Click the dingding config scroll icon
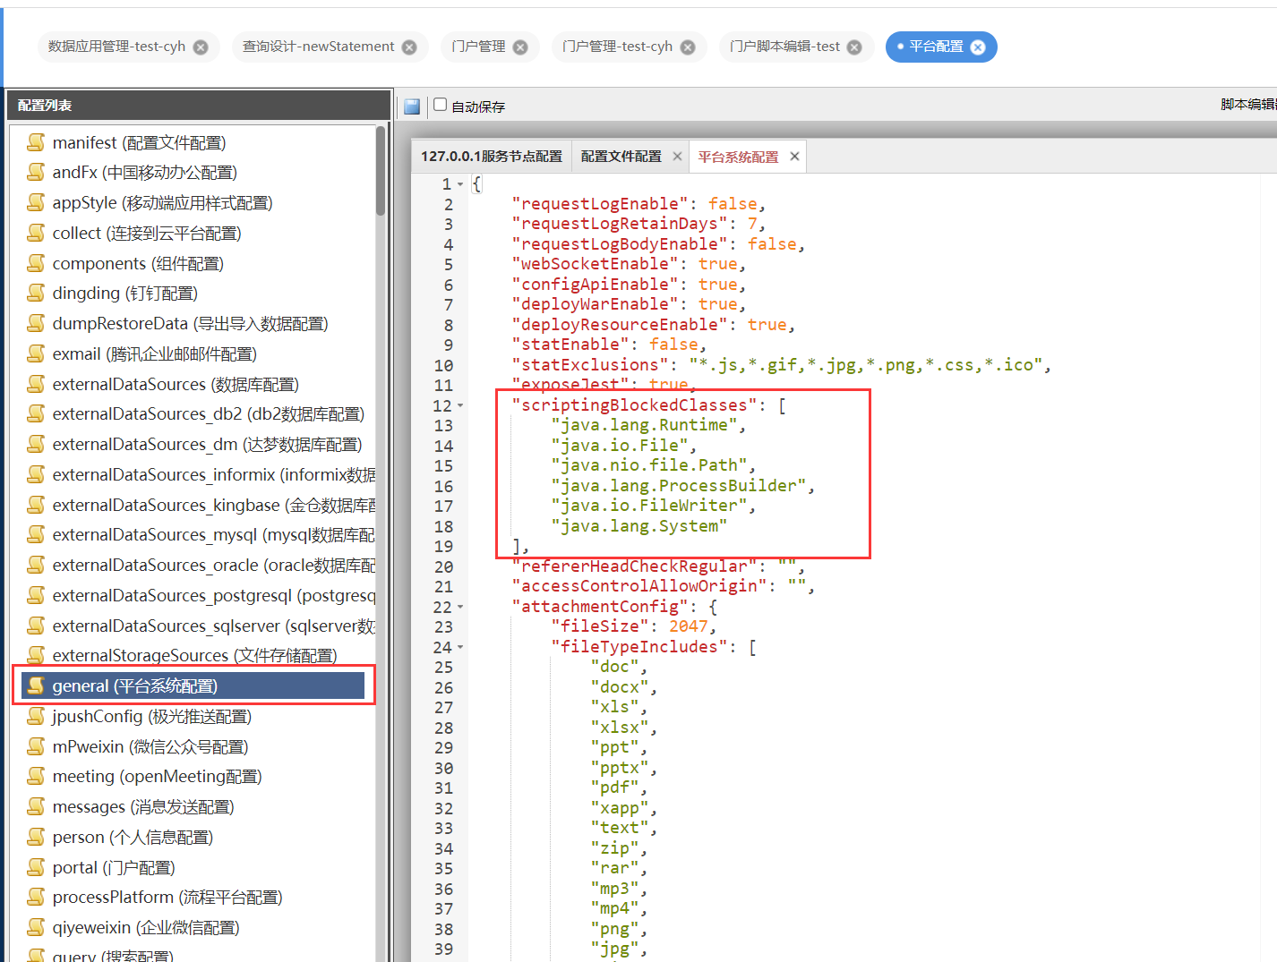Screen dimensions: 1277x962 point(36,293)
